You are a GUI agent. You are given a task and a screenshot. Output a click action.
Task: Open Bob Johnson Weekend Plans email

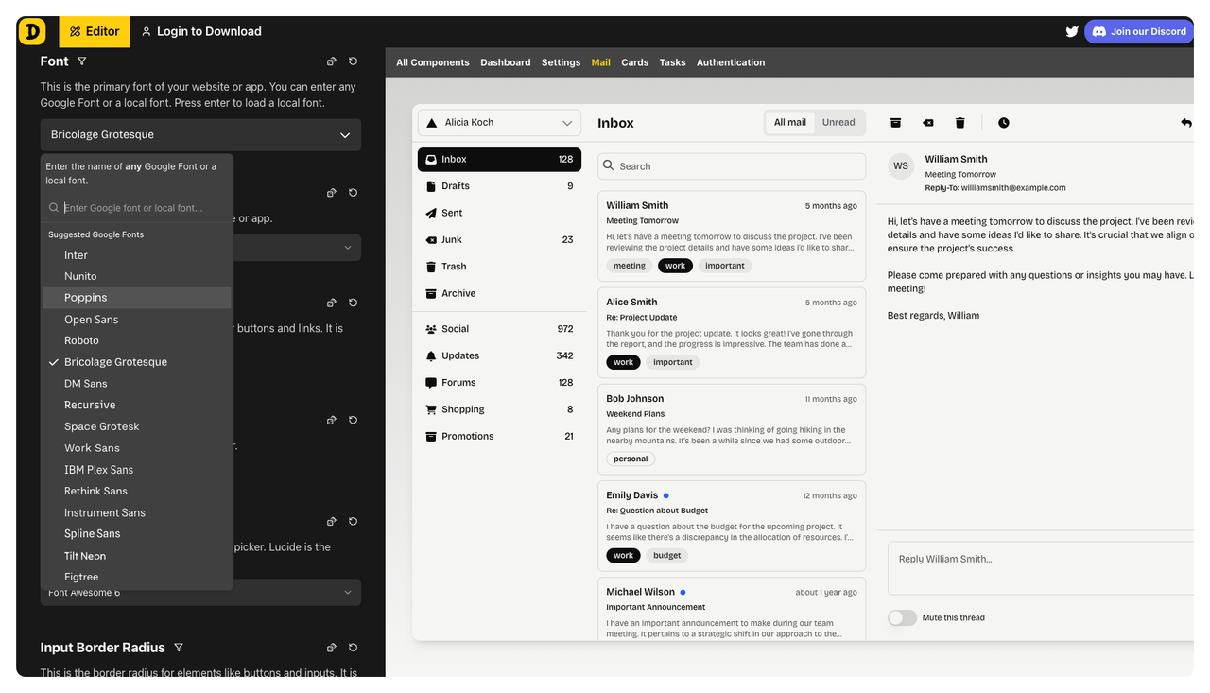click(x=732, y=429)
